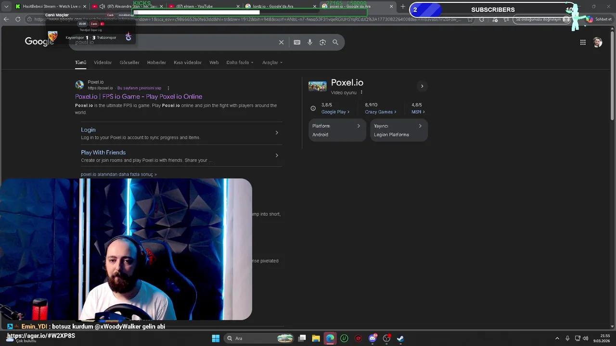Viewport: 616px width, 346px height.
Task: Click the Poxel.io site favicon
Action: [x=79, y=85]
